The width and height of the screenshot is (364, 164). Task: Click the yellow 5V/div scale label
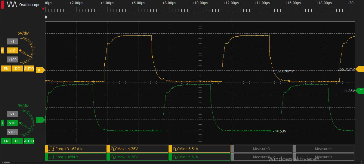23,33
